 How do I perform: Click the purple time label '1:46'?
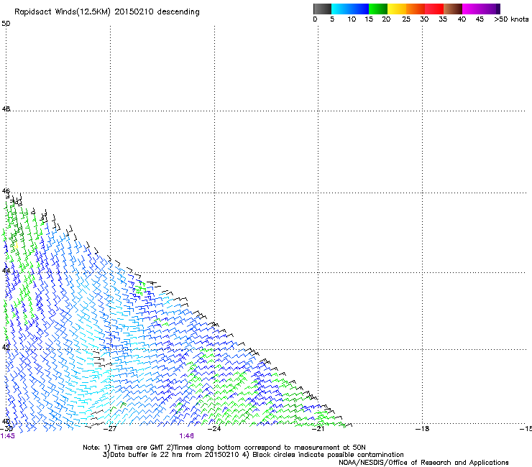(187, 436)
